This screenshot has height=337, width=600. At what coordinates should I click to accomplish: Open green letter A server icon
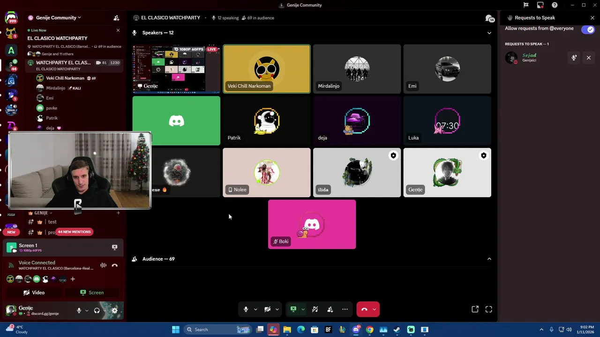click(x=11, y=50)
